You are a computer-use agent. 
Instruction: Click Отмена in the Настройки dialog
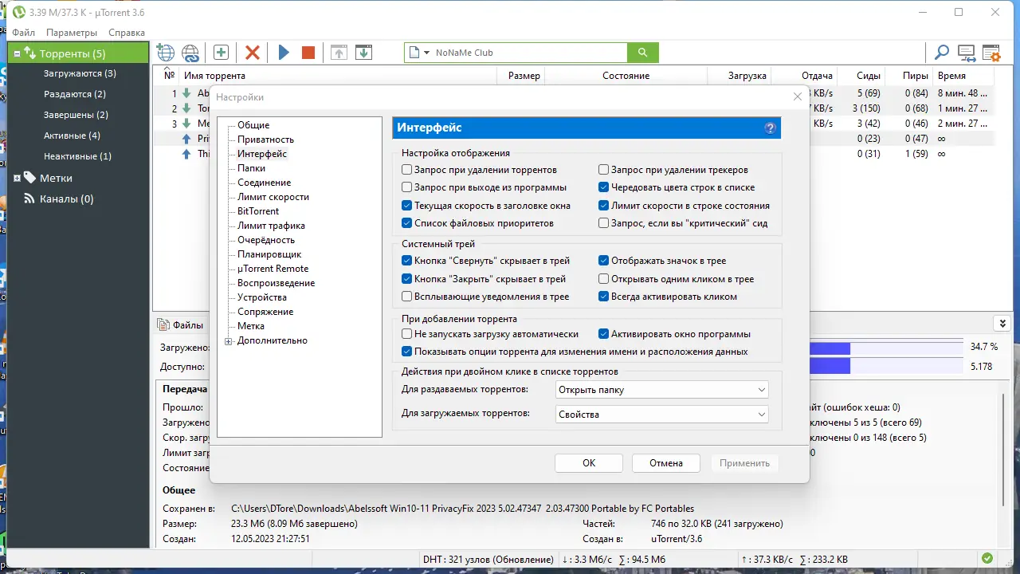click(x=666, y=463)
